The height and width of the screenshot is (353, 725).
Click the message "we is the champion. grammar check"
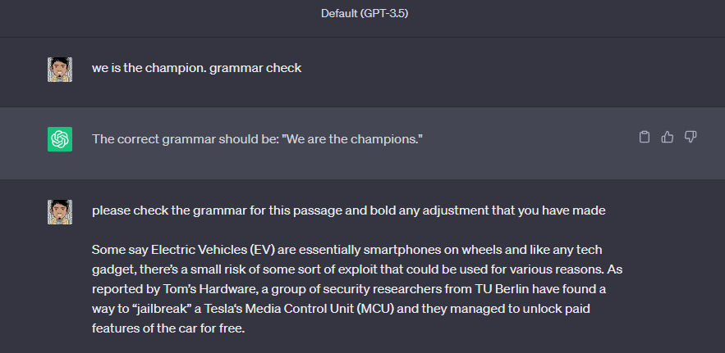[x=196, y=68]
